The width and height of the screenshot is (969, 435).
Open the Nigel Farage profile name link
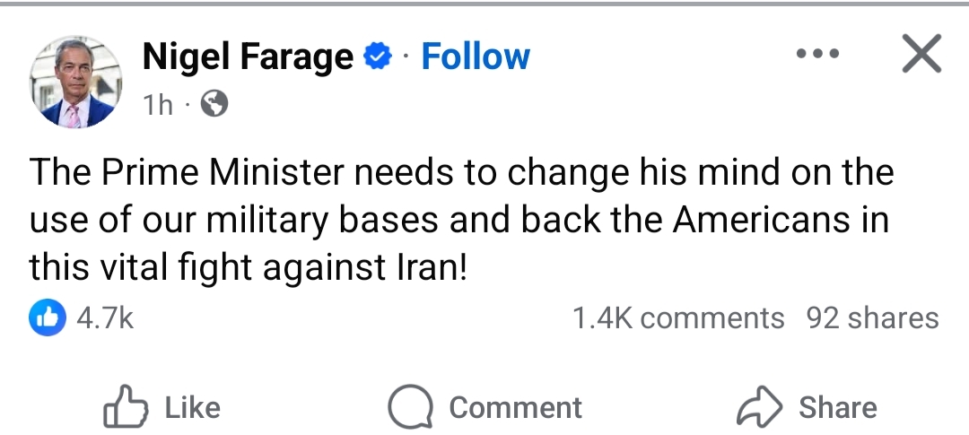248,58
